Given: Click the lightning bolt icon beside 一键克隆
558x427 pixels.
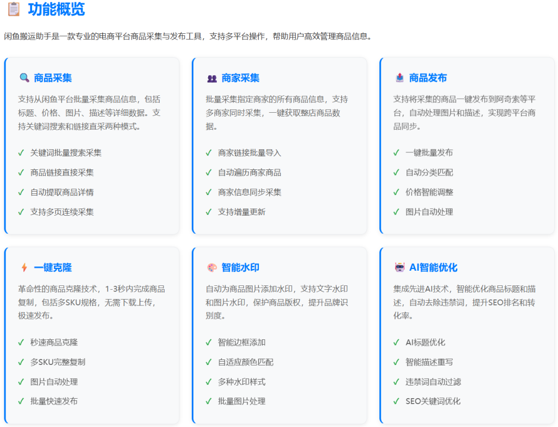Looking at the screenshot, I should (24, 267).
